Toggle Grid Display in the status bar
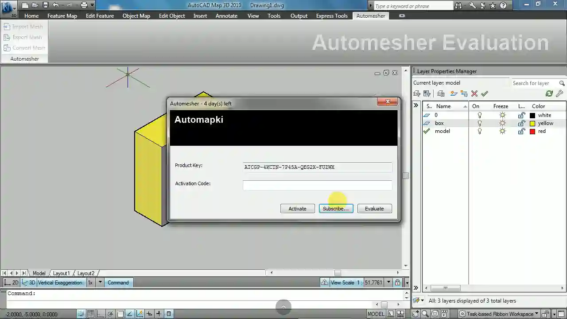Viewport: 567px width, 319px height. 90,314
